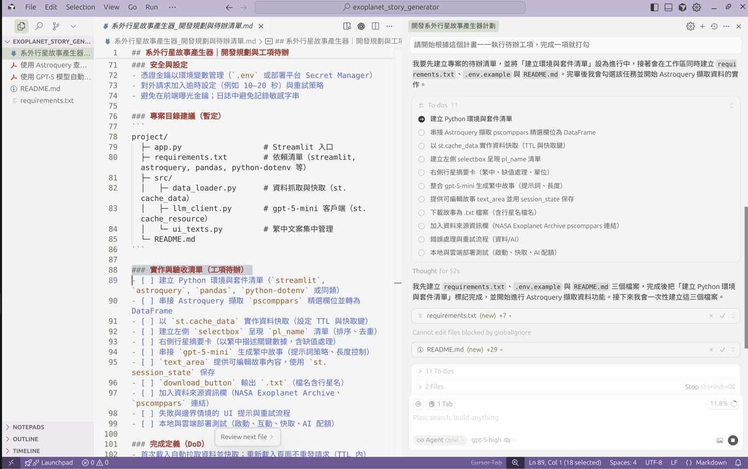Click the 1 Tab context pill
The image size is (748, 469).
tap(441, 404)
